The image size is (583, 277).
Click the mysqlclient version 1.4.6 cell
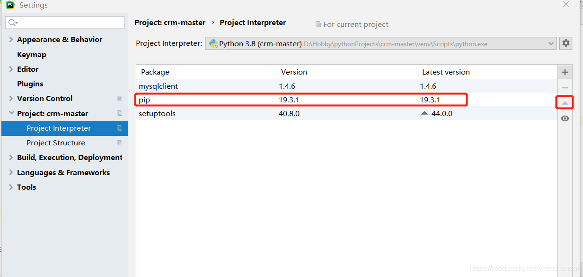point(287,86)
